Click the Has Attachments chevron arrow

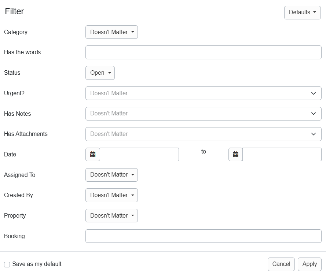pyautogui.click(x=314, y=134)
